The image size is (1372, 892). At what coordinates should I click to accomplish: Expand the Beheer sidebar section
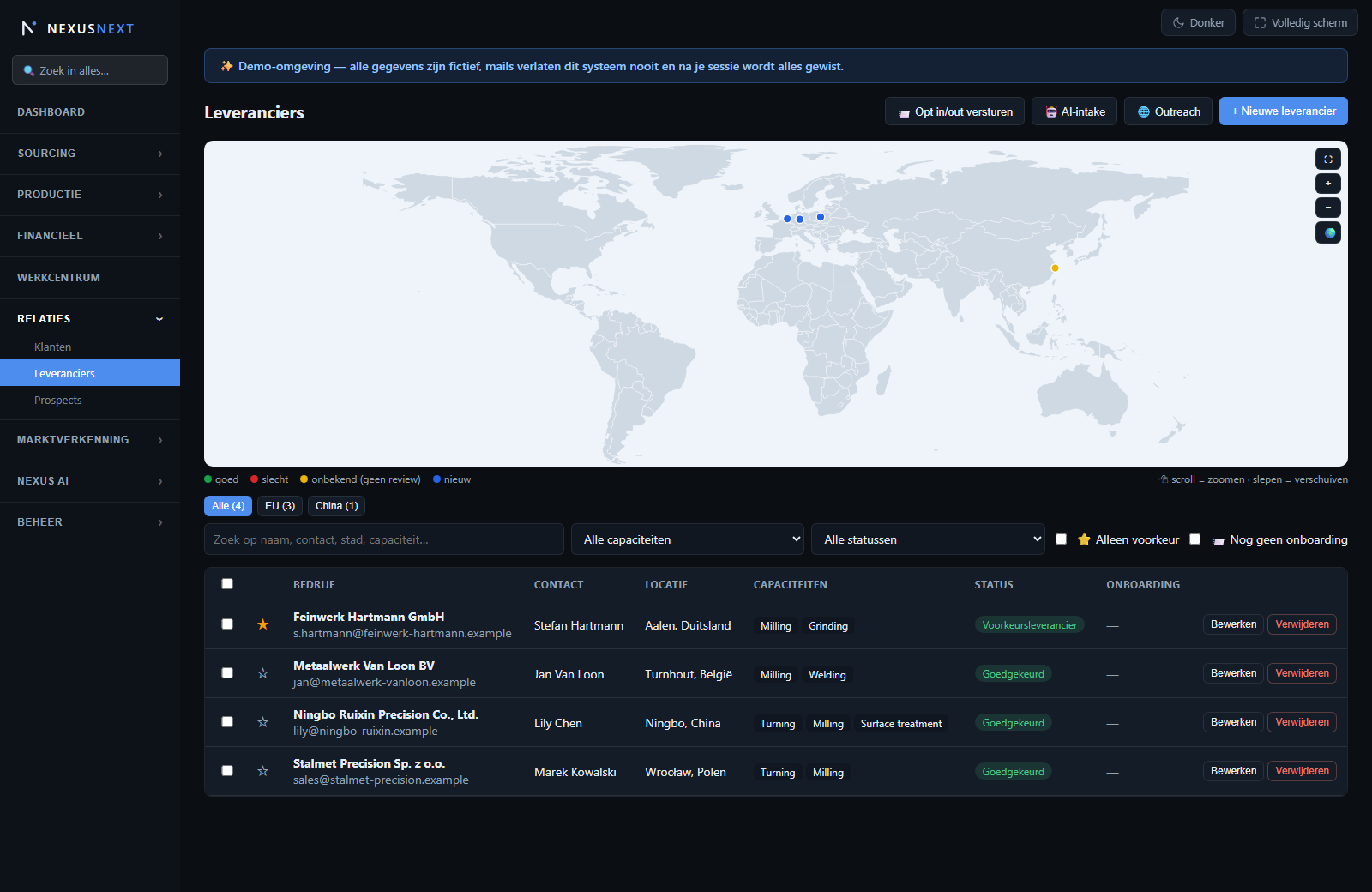click(90, 522)
